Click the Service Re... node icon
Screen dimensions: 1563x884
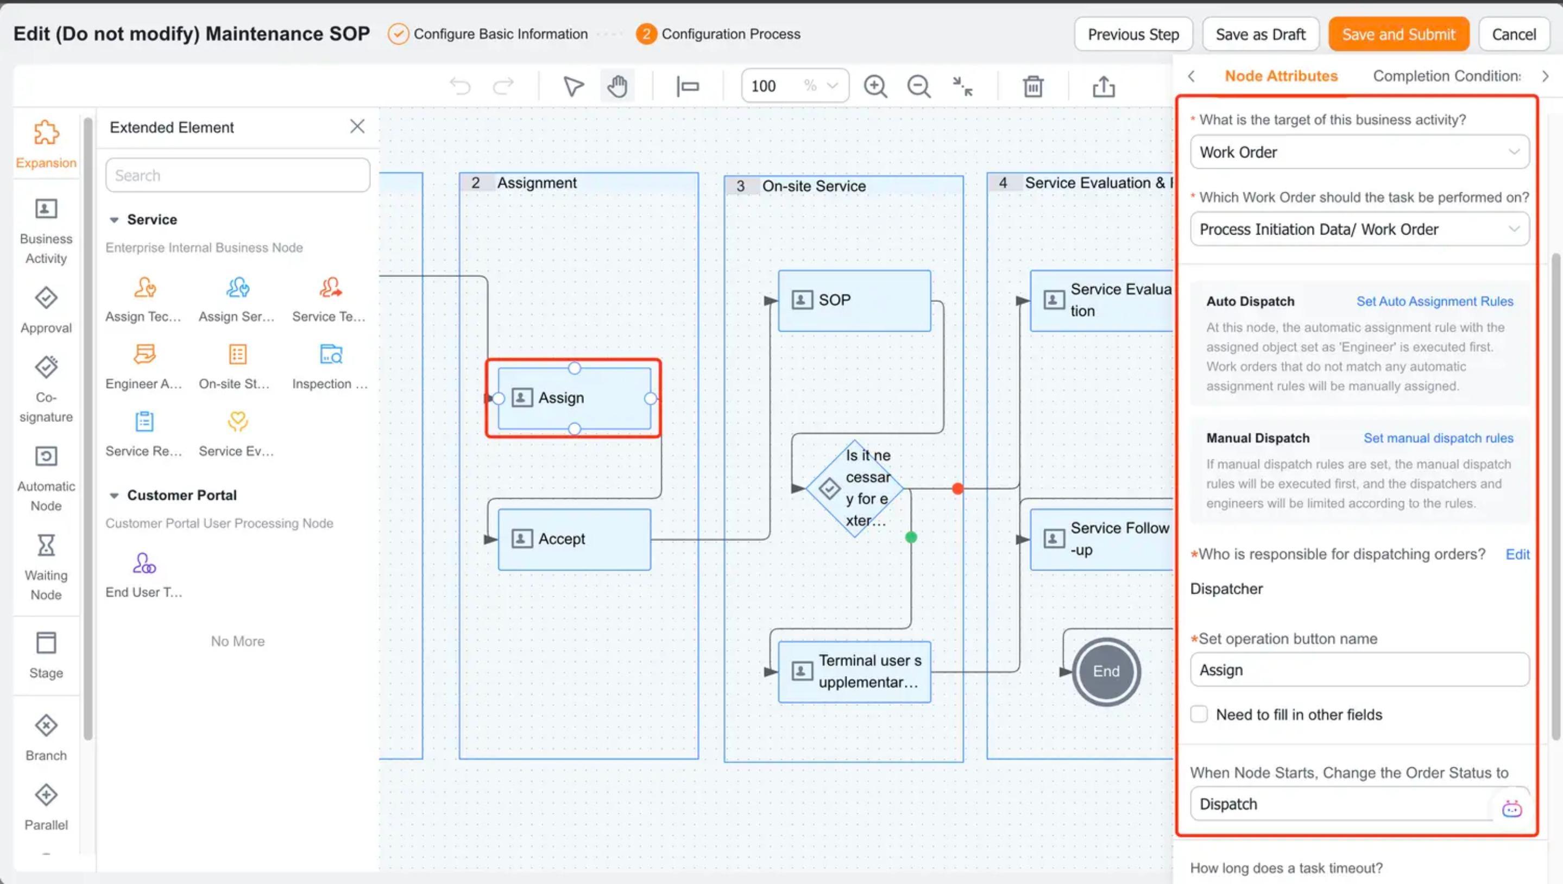pos(144,421)
